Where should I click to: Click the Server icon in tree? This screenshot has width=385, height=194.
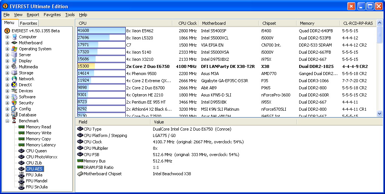(x=14, y=55)
